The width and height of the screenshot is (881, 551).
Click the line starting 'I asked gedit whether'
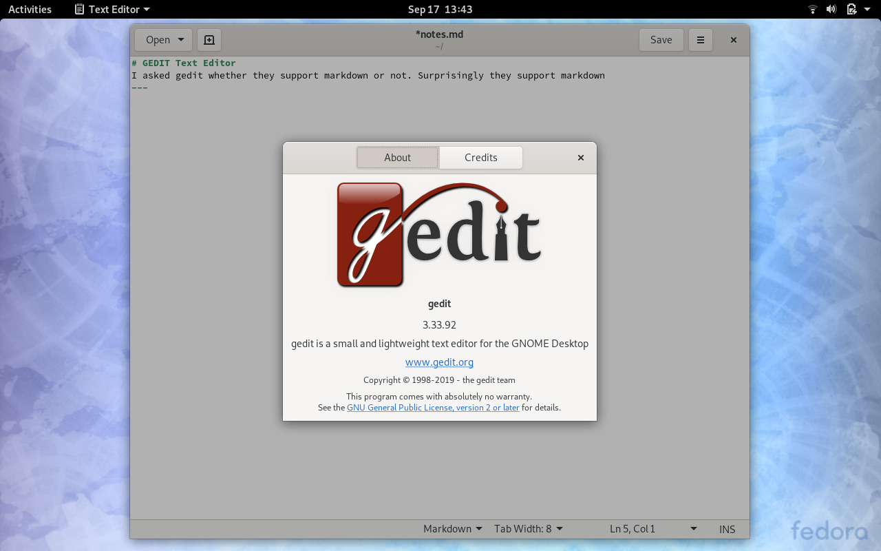368,75
